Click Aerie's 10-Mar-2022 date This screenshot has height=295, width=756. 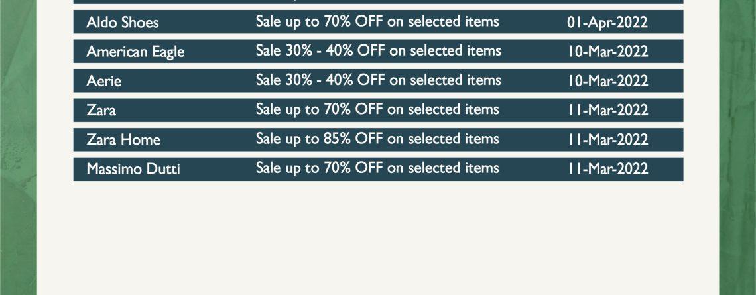pyautogui.click(x=607, y=81)
